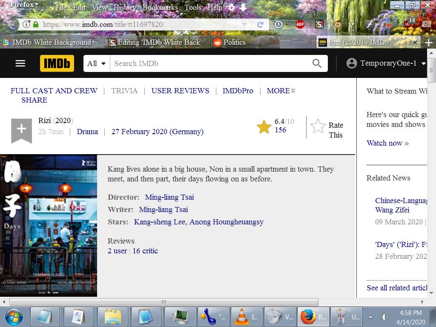Click the vertical scrollbar down arrow
The height and width of the screenshot is (327, 436).
431,293
